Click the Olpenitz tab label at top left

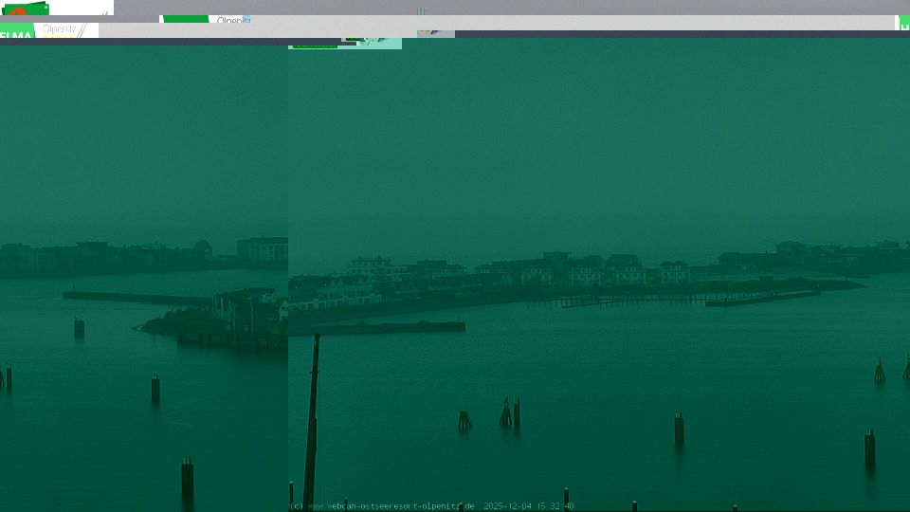pos(60,29)
